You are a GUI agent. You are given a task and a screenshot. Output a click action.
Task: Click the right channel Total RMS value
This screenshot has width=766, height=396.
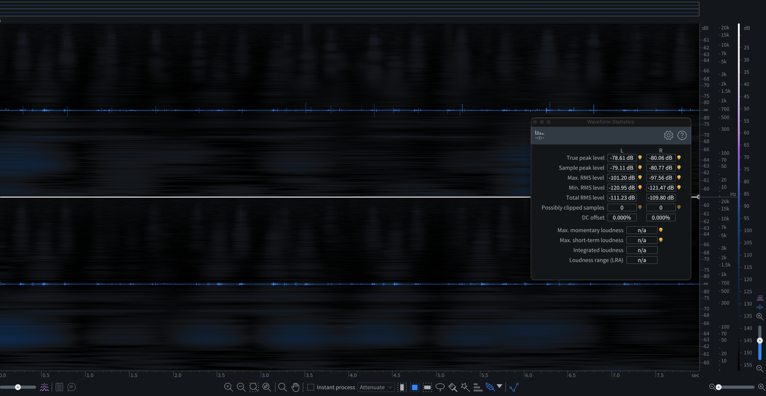coord(661,198)
